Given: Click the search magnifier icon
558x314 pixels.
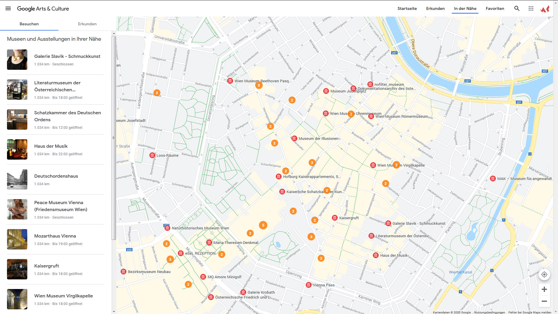Looking at the screenshot, I should [x=517, y=8].
